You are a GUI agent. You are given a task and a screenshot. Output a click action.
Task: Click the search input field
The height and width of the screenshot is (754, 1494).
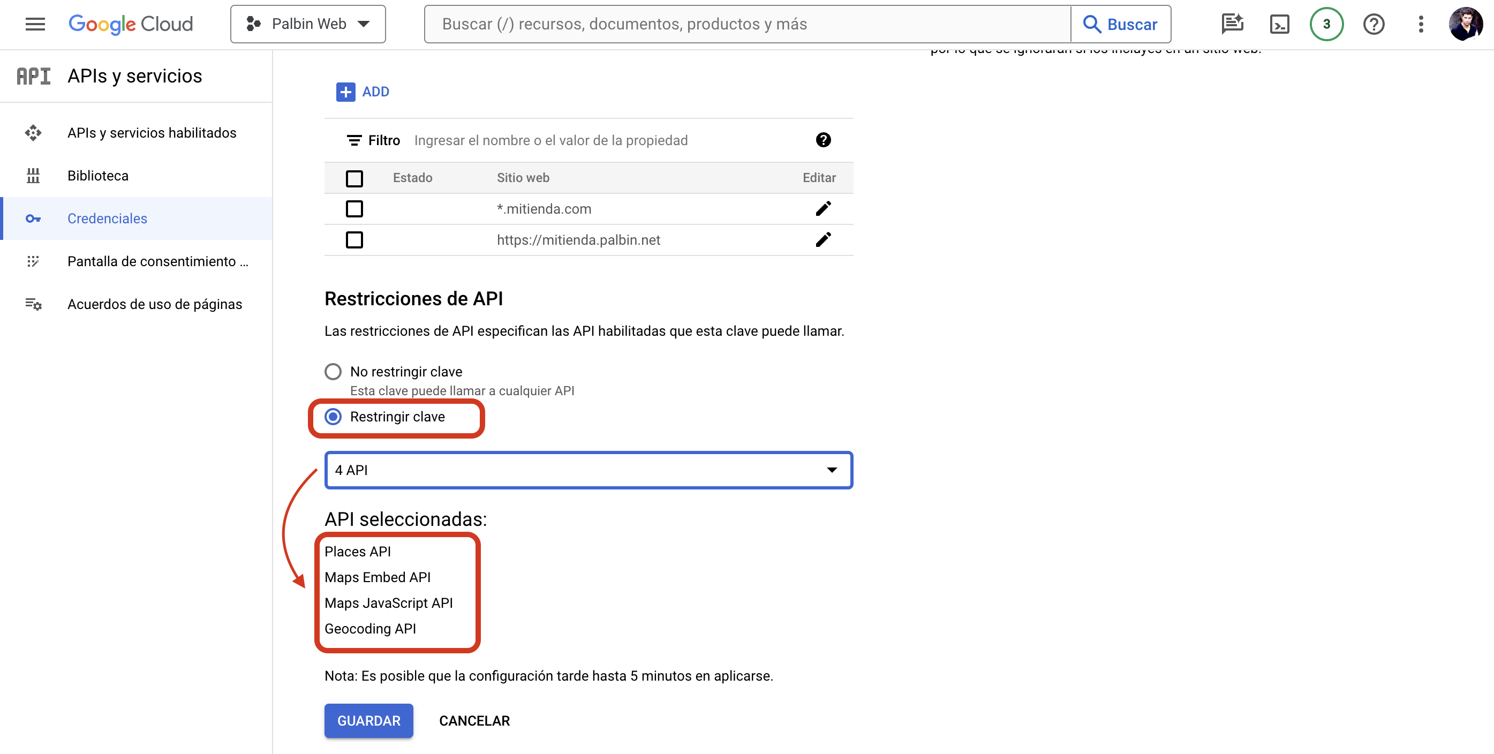(x=748, y=24)
